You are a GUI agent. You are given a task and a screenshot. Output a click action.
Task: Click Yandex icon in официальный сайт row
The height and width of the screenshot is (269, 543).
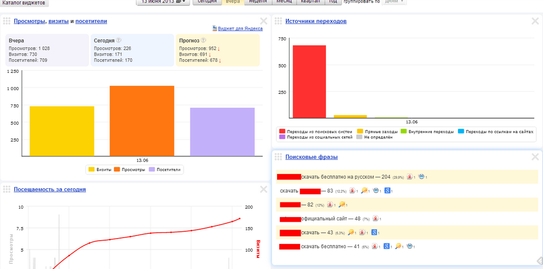click(x=376, y=219)
